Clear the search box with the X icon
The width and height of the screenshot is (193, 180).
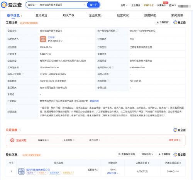click(85, 5)
